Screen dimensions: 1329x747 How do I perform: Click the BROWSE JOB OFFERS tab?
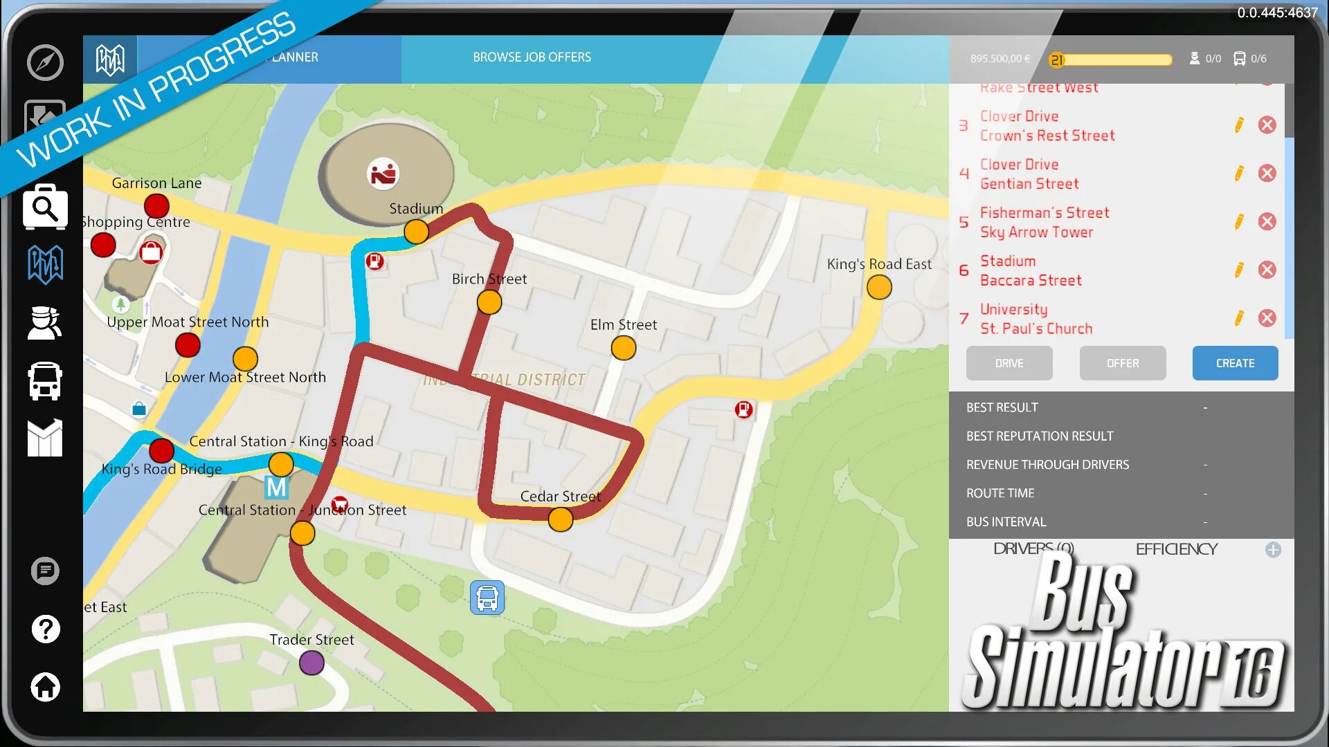(x=531, y=57)
